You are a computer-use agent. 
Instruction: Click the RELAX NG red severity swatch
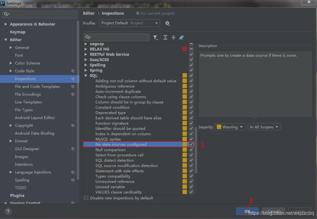(185, 49)
